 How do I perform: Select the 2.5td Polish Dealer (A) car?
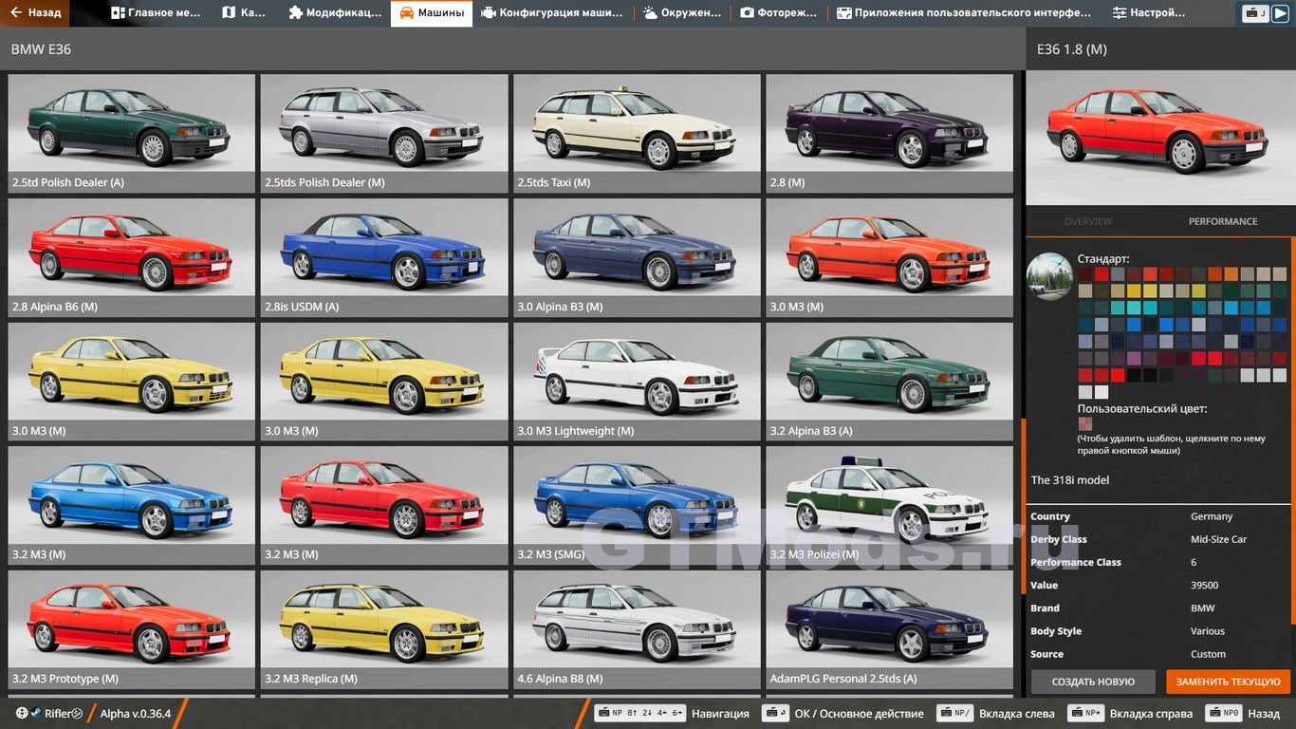tap(131, 133)
